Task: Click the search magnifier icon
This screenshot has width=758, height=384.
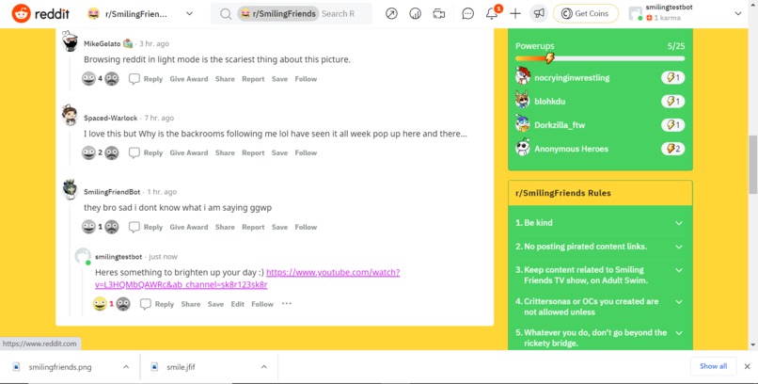Action: pyautogui.click(x=226, y=14)
